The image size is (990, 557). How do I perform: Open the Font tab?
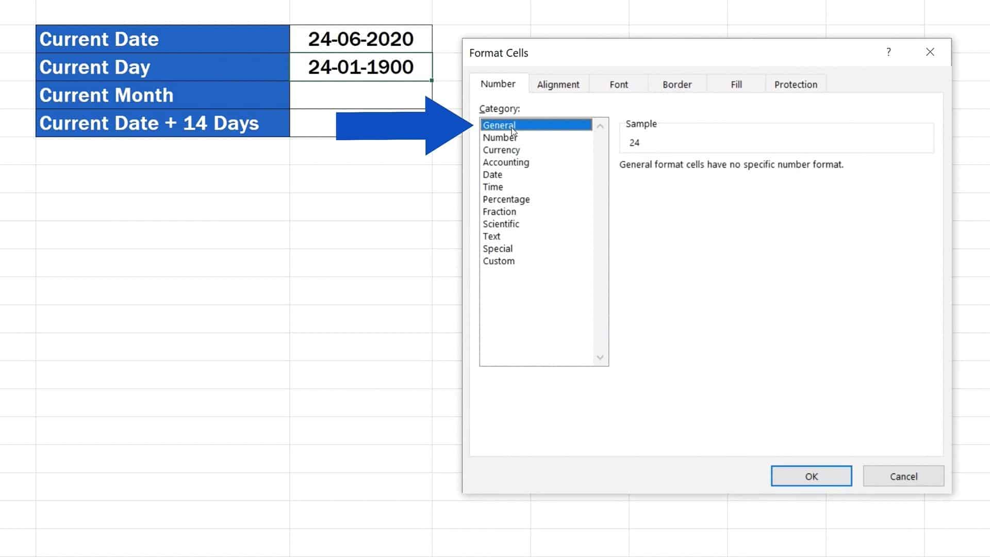click(x=619, y=84)
